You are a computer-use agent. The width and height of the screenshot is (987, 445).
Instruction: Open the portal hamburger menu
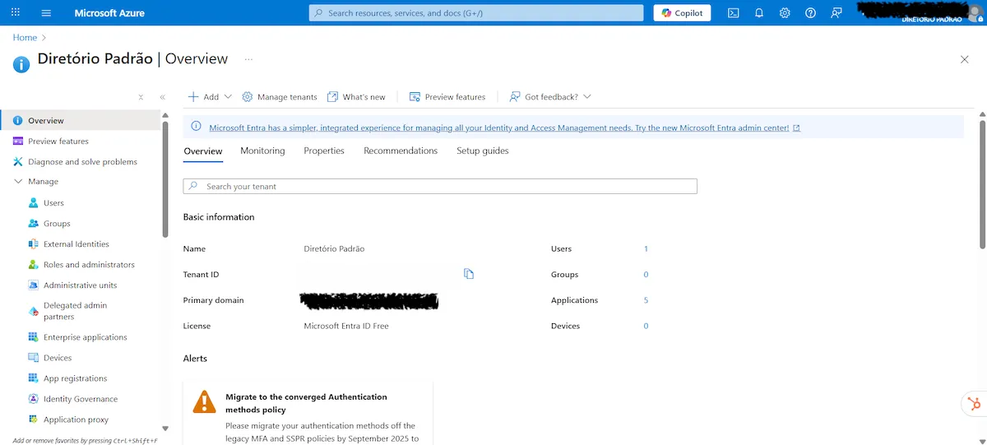pos(46,12)
